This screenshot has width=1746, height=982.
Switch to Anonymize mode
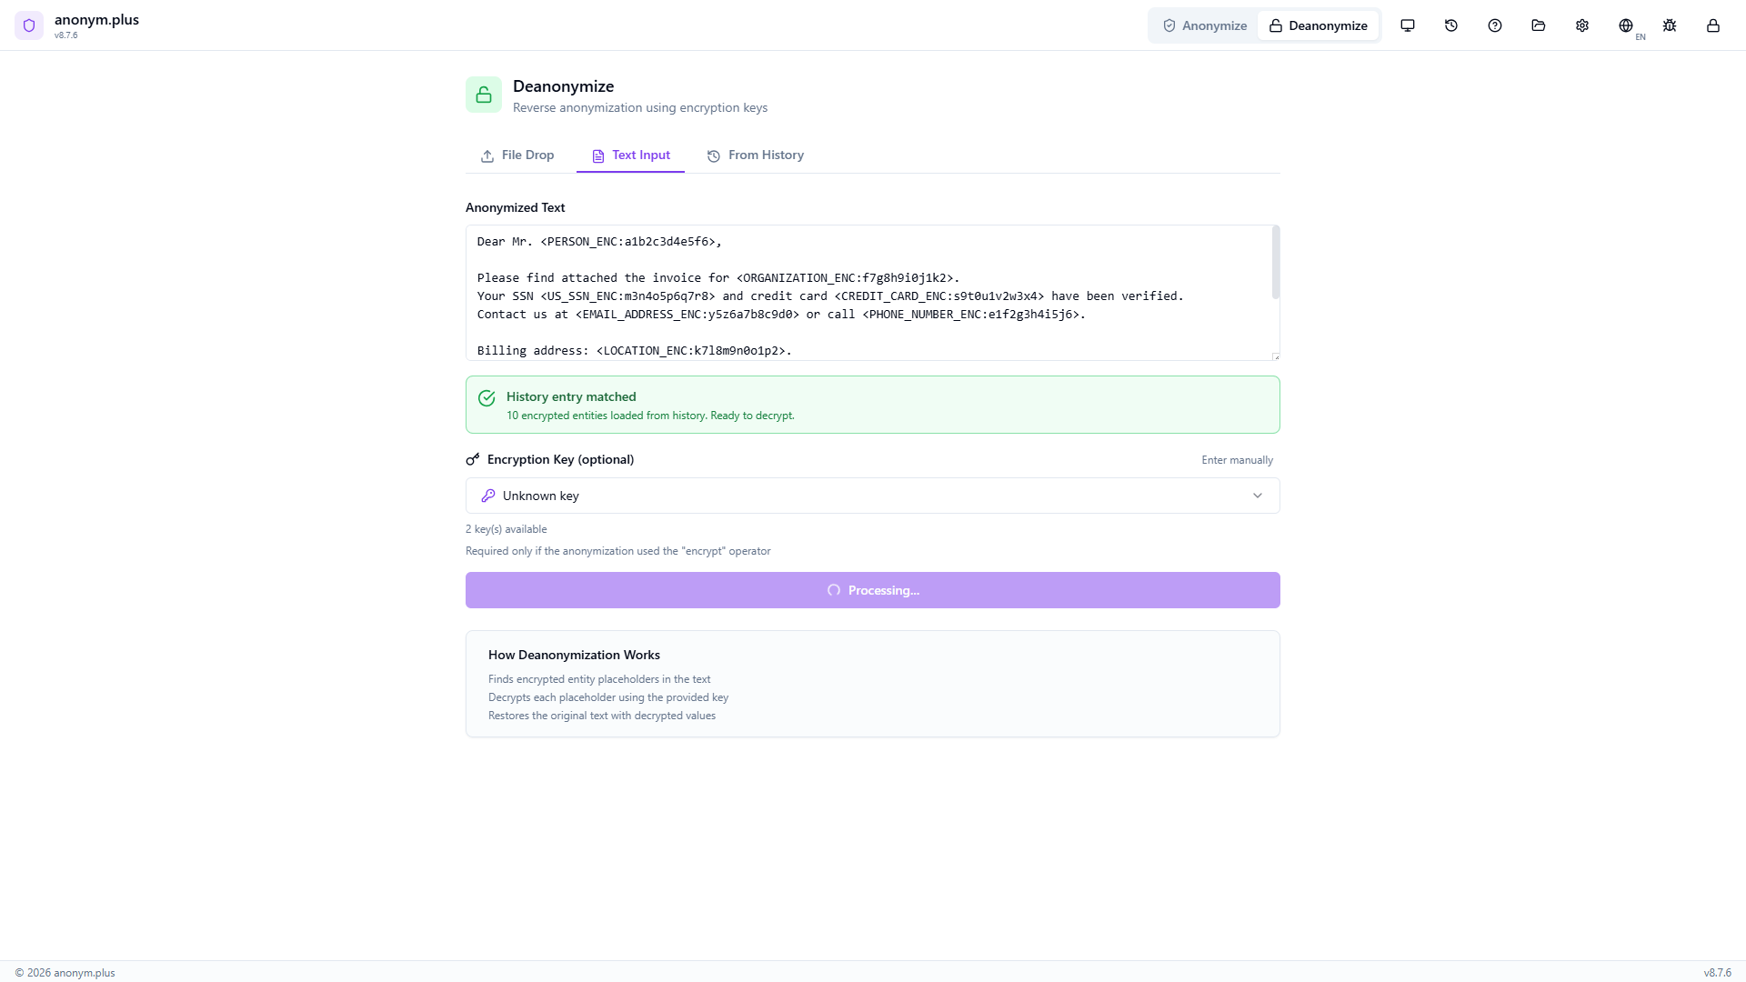click(x=1205, y=25)
